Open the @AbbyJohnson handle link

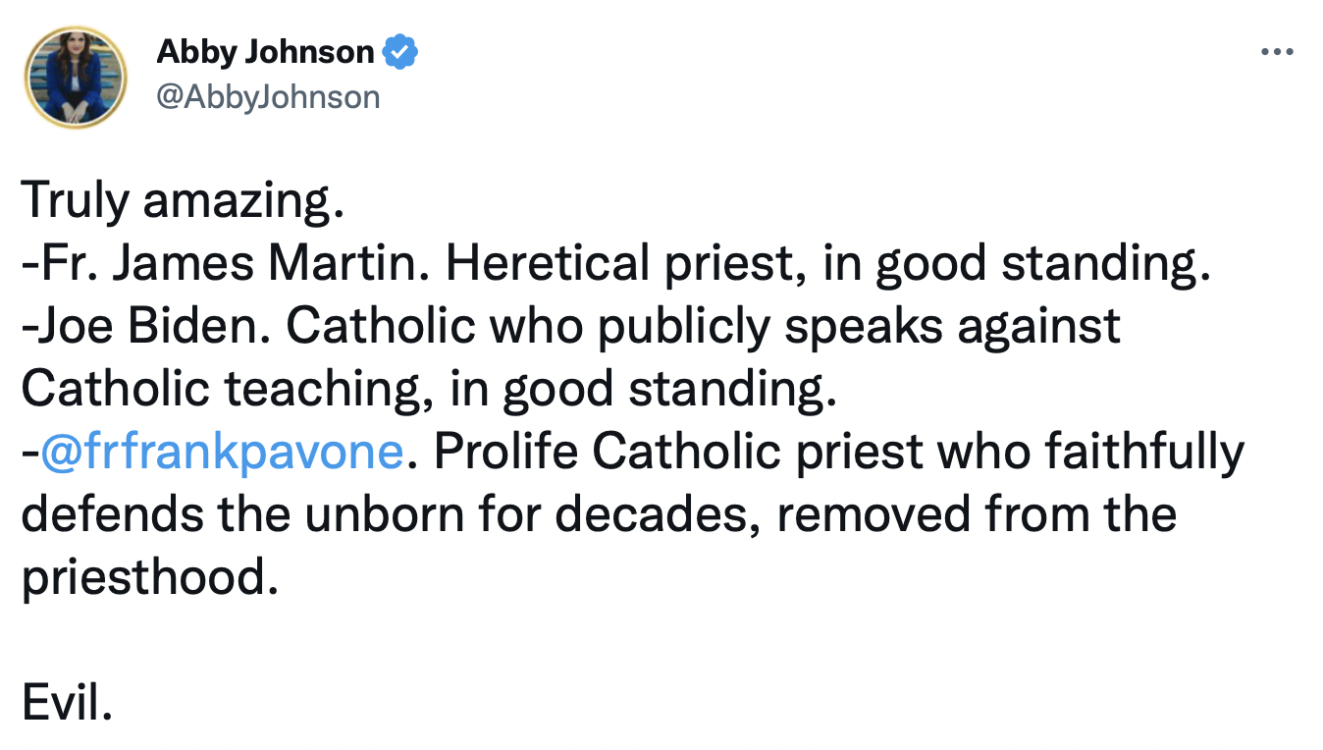[268, 96]
